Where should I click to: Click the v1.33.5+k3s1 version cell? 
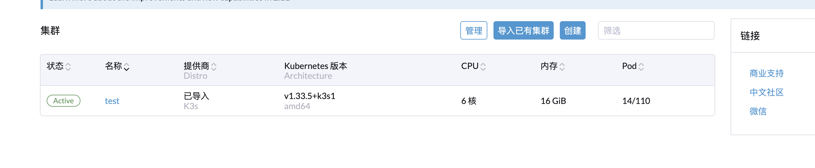310,96
